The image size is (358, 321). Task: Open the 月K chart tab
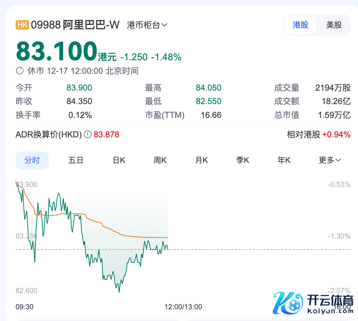(201, 160)
